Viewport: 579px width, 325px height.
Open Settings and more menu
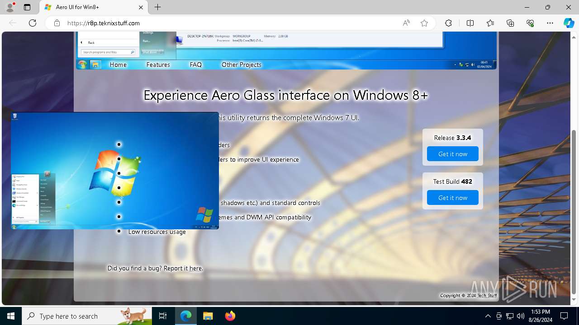[550, 23]
